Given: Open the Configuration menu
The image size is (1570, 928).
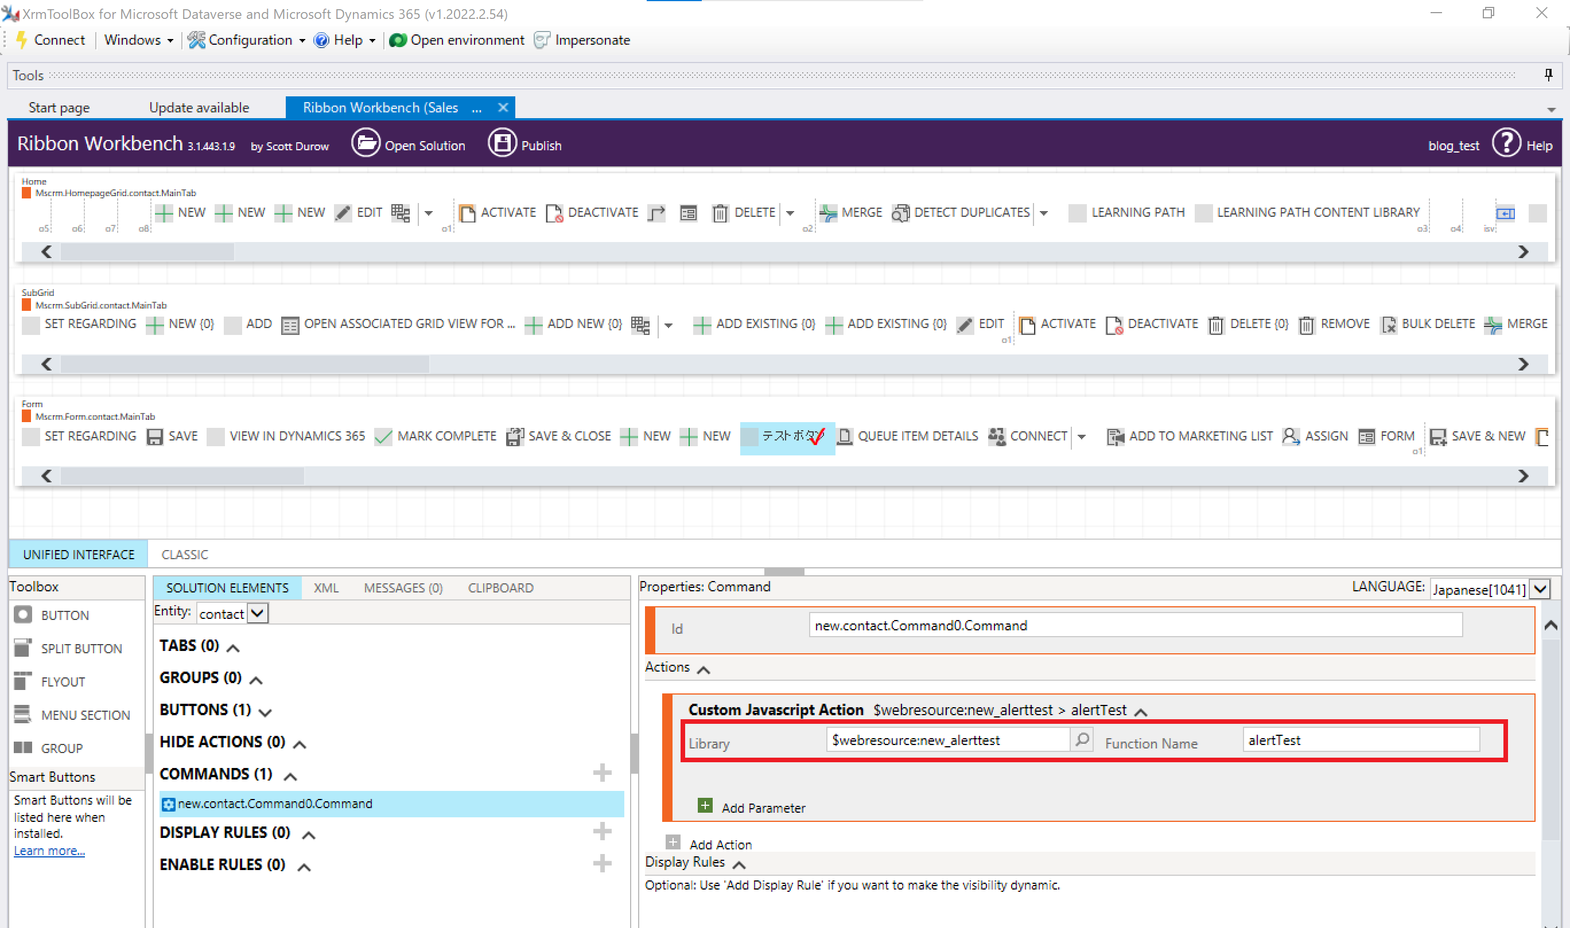Looking at the screenshot, I should (x=247, y=40).
